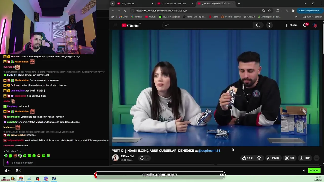The height and width of the screenshot is (182, 324).
Task: Click the Paylaş share button
Action: [273, 158]
